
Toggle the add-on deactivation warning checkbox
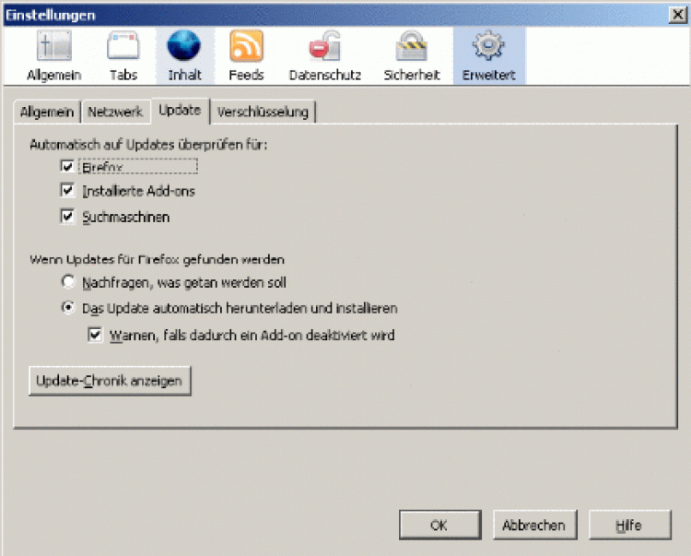[x=95, y=336]
